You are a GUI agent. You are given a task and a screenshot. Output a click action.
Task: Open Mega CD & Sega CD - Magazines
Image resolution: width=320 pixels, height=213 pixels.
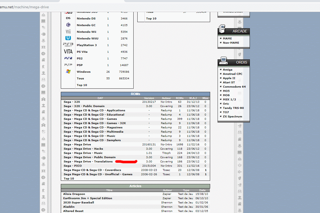(93, 127)
